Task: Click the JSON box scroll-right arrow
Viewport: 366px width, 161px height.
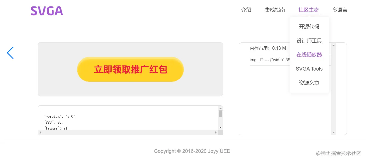Action: coord(216,132)
